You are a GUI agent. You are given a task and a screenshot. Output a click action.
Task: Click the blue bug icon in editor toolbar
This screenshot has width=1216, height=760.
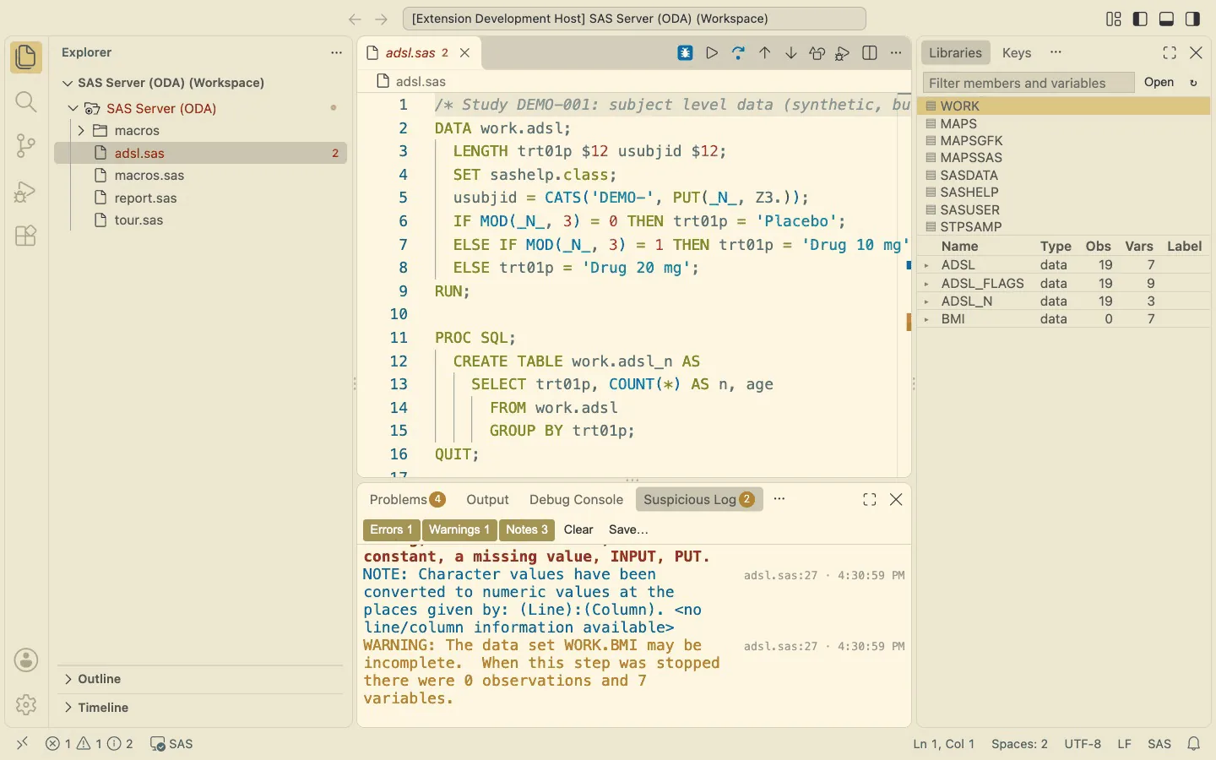click(686, 53)
